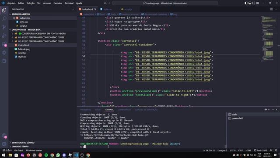Click the Port: 5500 Live Server button
The height and width of the screenshot is (158, 280).
point(260,150)
